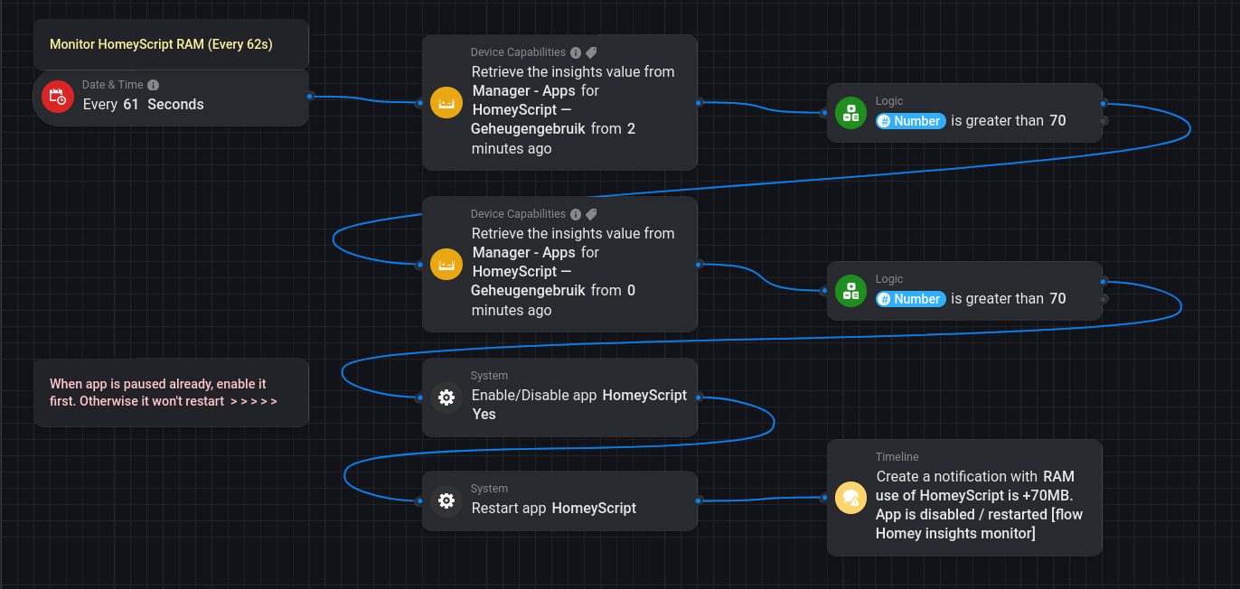Image resolution: width=1240 pixels, height=589 pixels.
Task: Click the blue true output of the upper Logic card
Action: 1104,105
